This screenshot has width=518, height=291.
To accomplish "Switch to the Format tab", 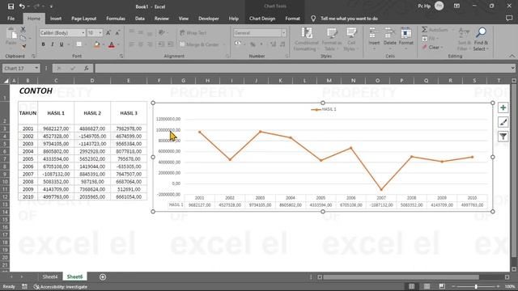I will (x=292, y=19).
